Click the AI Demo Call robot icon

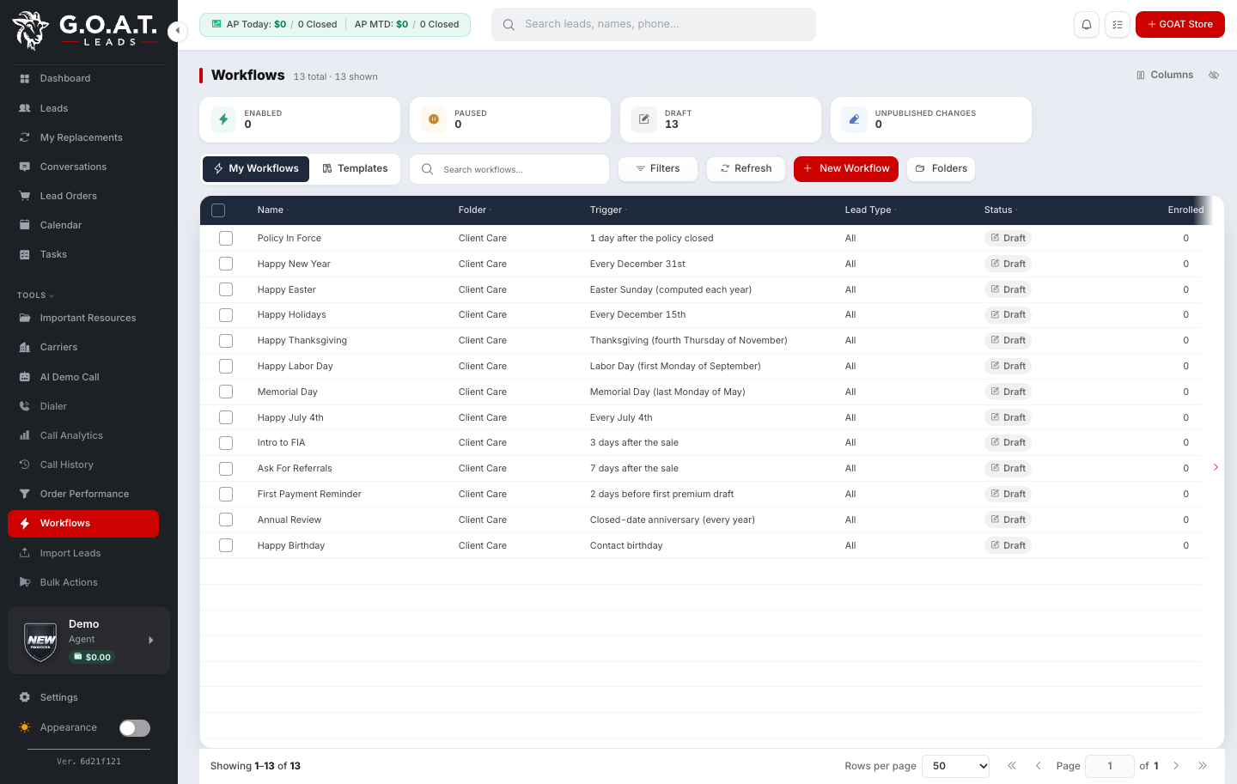(25, 377)
